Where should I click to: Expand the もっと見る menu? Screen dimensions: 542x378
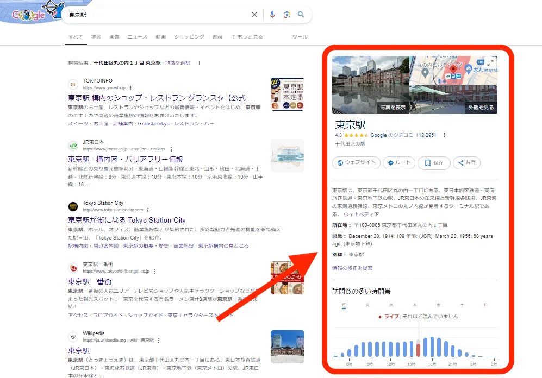coord(247,36)
